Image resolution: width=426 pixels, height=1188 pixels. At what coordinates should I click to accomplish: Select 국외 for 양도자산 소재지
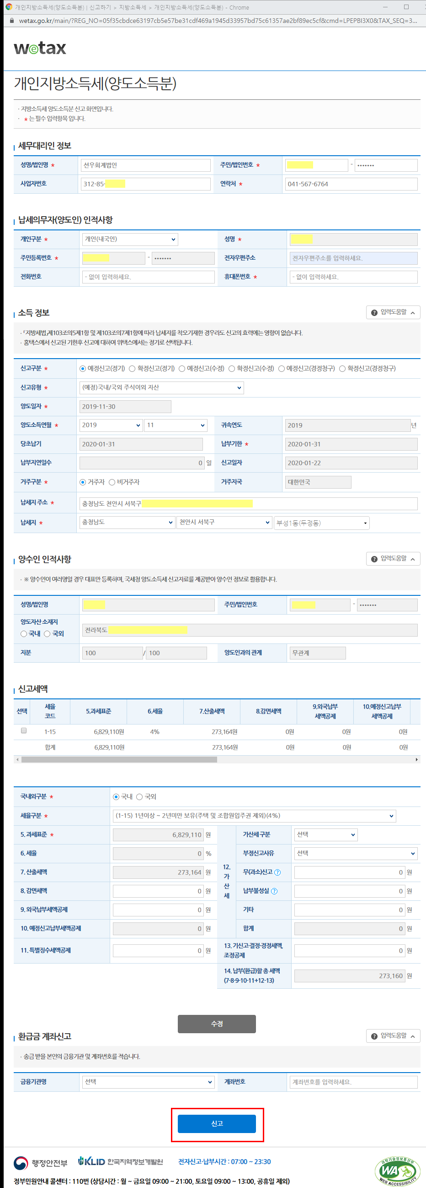pos(47,634)
